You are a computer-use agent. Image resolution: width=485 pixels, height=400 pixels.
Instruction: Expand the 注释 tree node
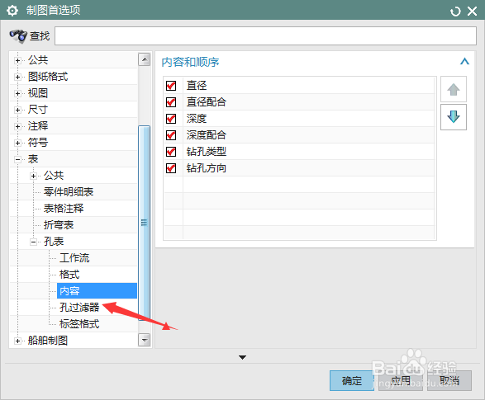click(x=17, y=126)
